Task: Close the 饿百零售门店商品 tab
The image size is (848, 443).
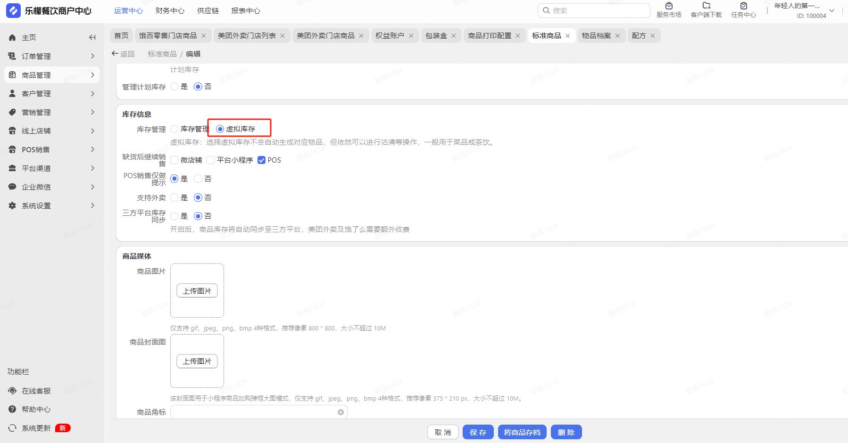Action: (204, 36)
